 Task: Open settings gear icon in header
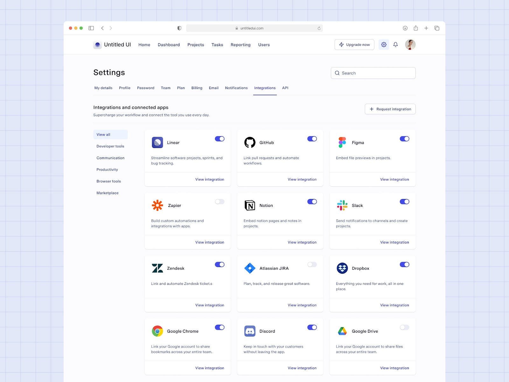point(384,45)
